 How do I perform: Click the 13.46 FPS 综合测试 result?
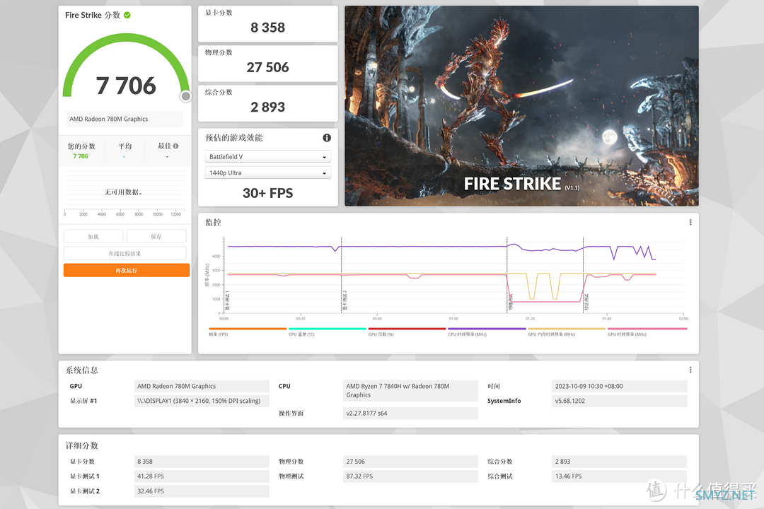pos(619,476)
